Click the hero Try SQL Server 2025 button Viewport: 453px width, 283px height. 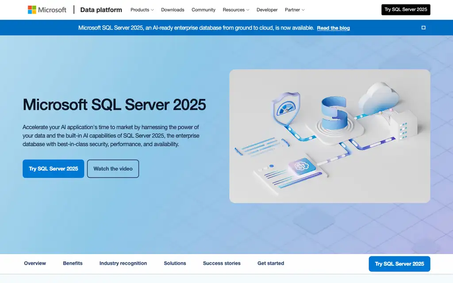click(54, 168)
